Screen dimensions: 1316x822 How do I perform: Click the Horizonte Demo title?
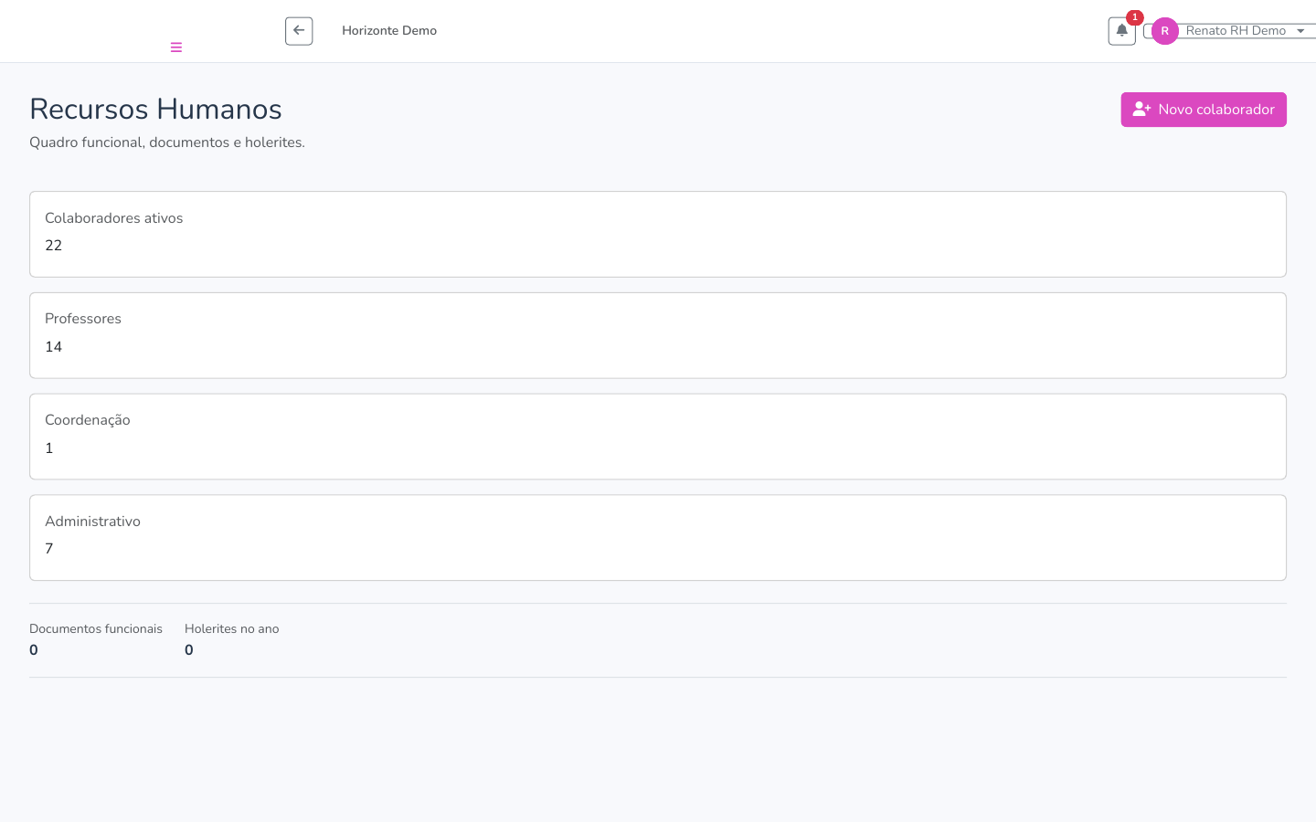(389, 31)
